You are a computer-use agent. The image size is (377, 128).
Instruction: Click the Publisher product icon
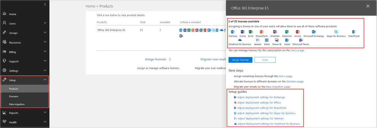coord(287,32)
